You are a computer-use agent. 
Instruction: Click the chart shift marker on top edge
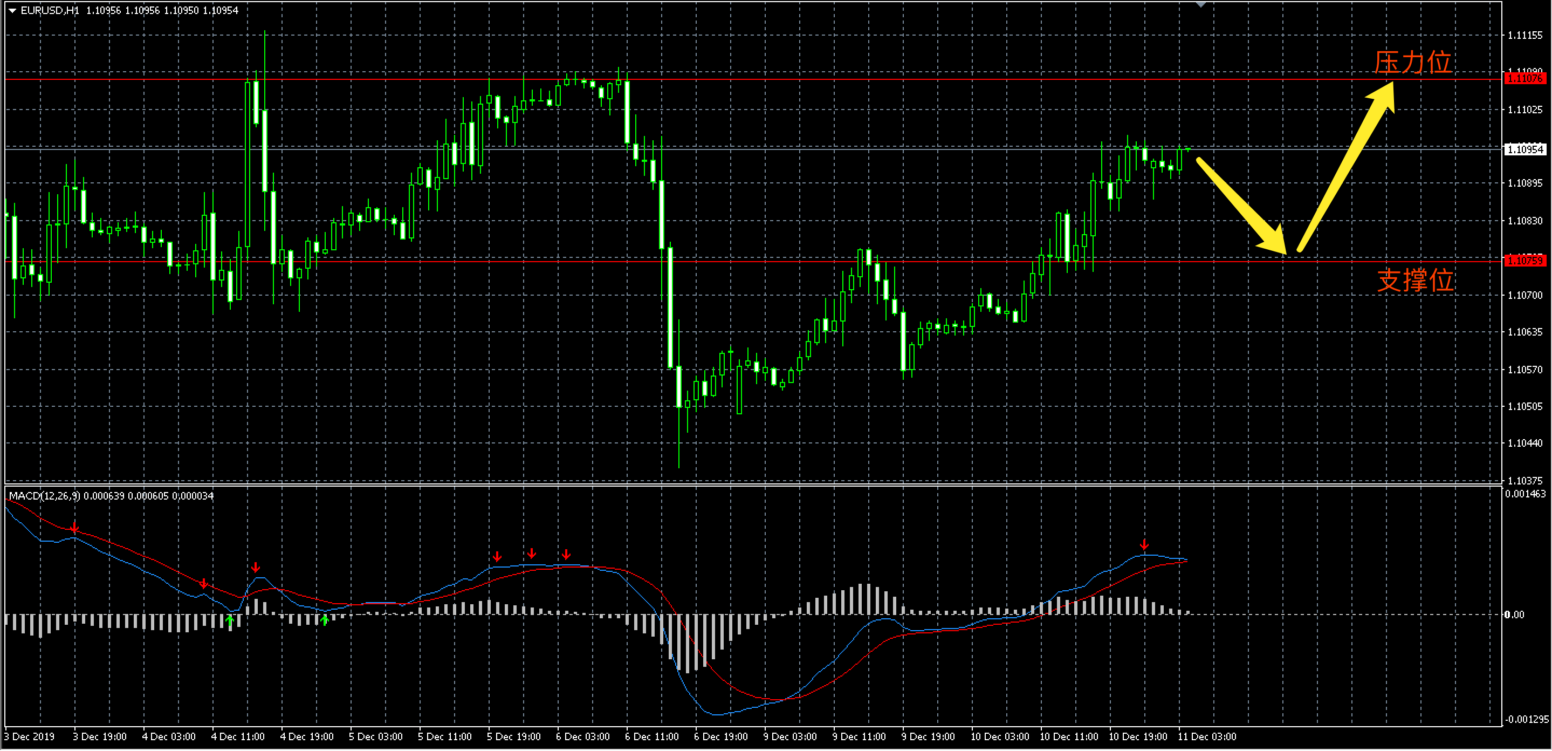pyautogui.click(x=1201, y=5)
